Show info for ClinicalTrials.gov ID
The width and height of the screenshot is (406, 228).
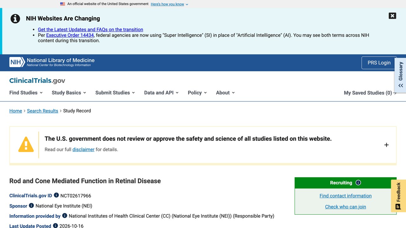56,195
